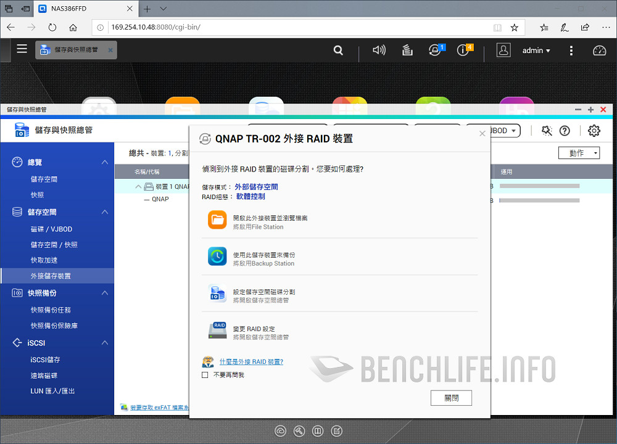Viewport: 617px width, 444px height.
Task: Collapse the iSCSI sidebar section
Action: [x=105, y=342]
